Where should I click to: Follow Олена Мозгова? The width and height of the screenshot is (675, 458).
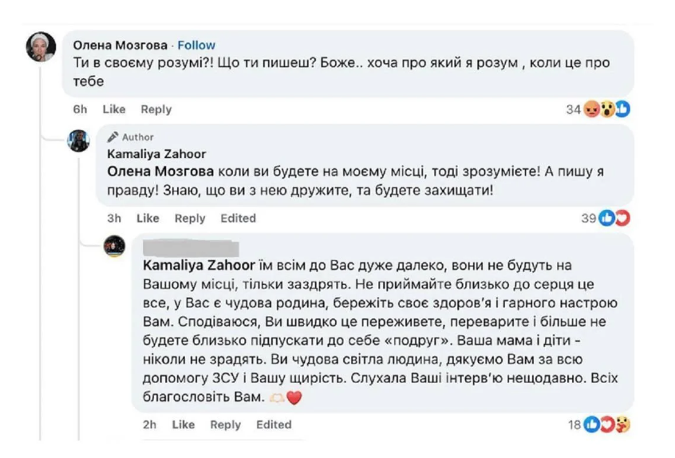[196, 45]
